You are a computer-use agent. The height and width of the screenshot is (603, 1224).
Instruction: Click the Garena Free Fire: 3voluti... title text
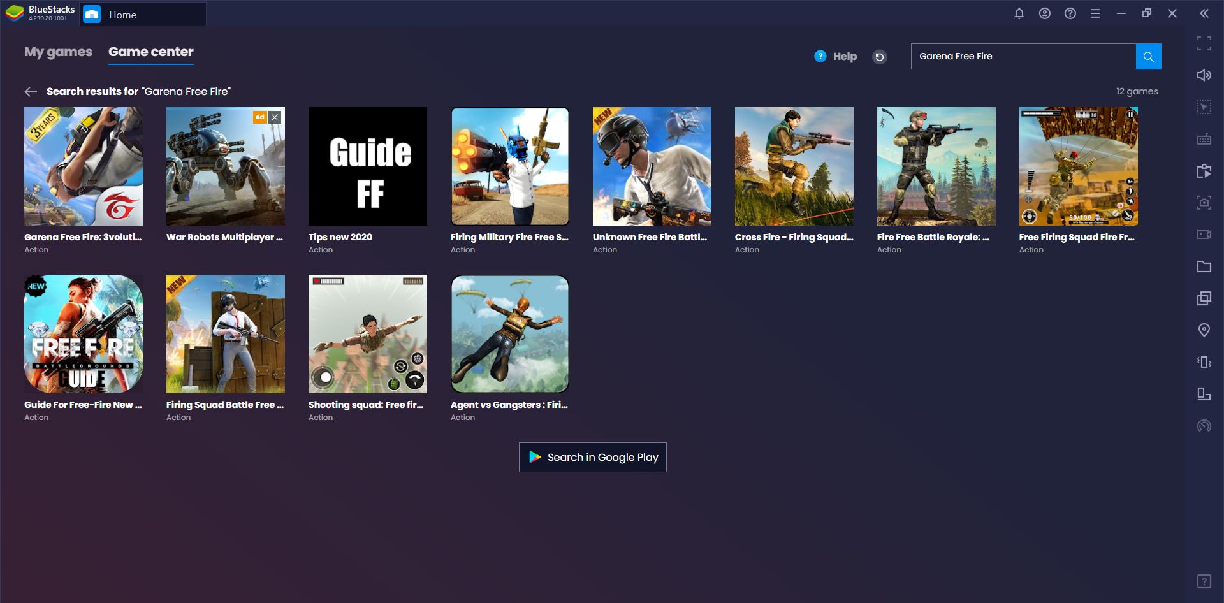pos(83,237)
